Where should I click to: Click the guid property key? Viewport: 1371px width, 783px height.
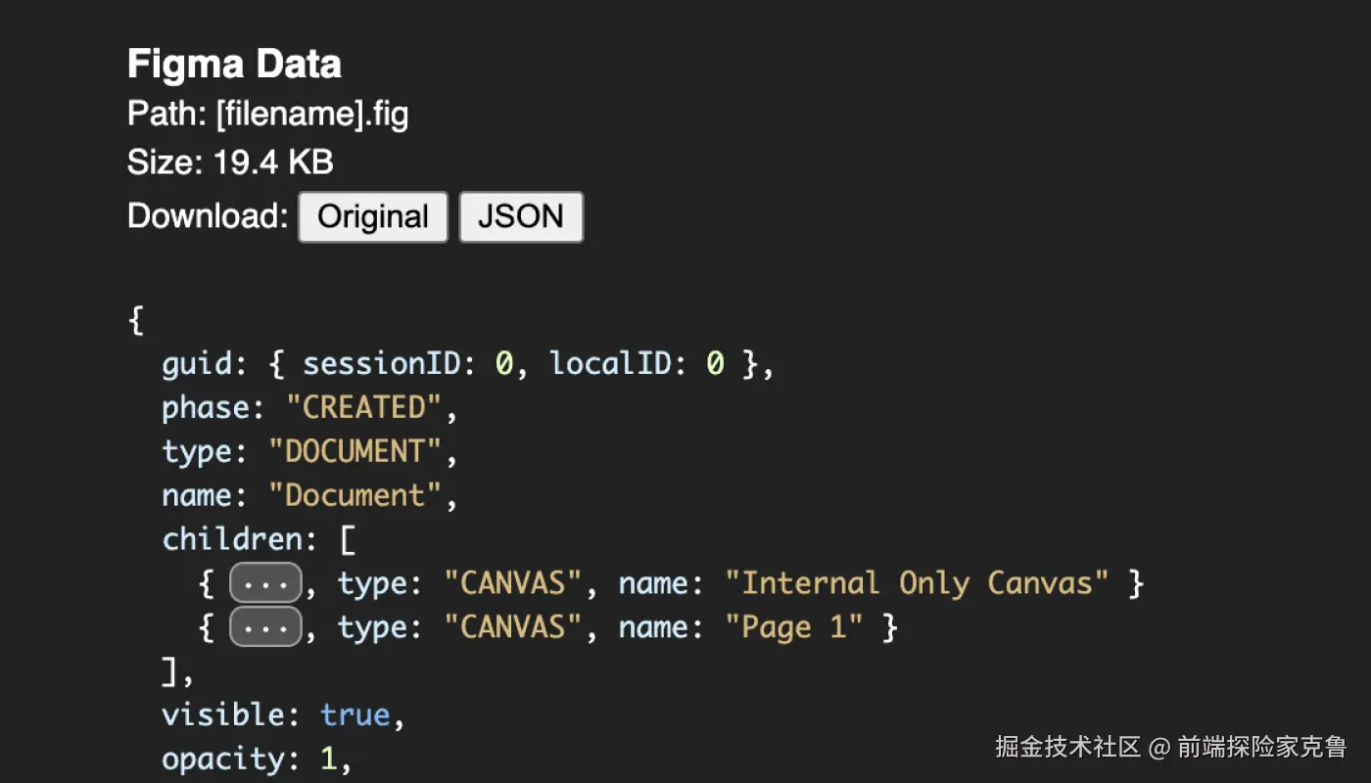(197, 364)
